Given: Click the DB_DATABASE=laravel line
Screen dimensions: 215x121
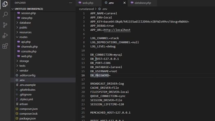Looking at the screenshot, I should click(x=106, y=67).
